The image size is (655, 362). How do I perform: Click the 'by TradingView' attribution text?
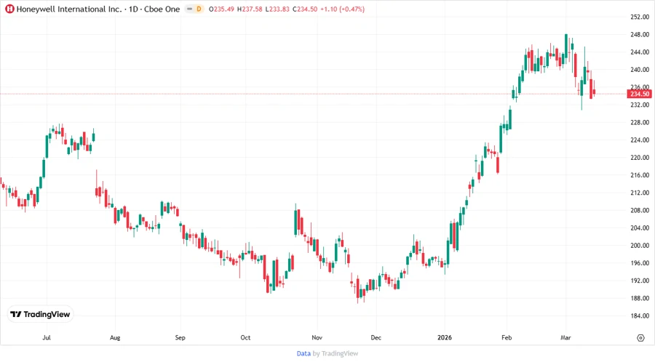click(x=336, y=354)
